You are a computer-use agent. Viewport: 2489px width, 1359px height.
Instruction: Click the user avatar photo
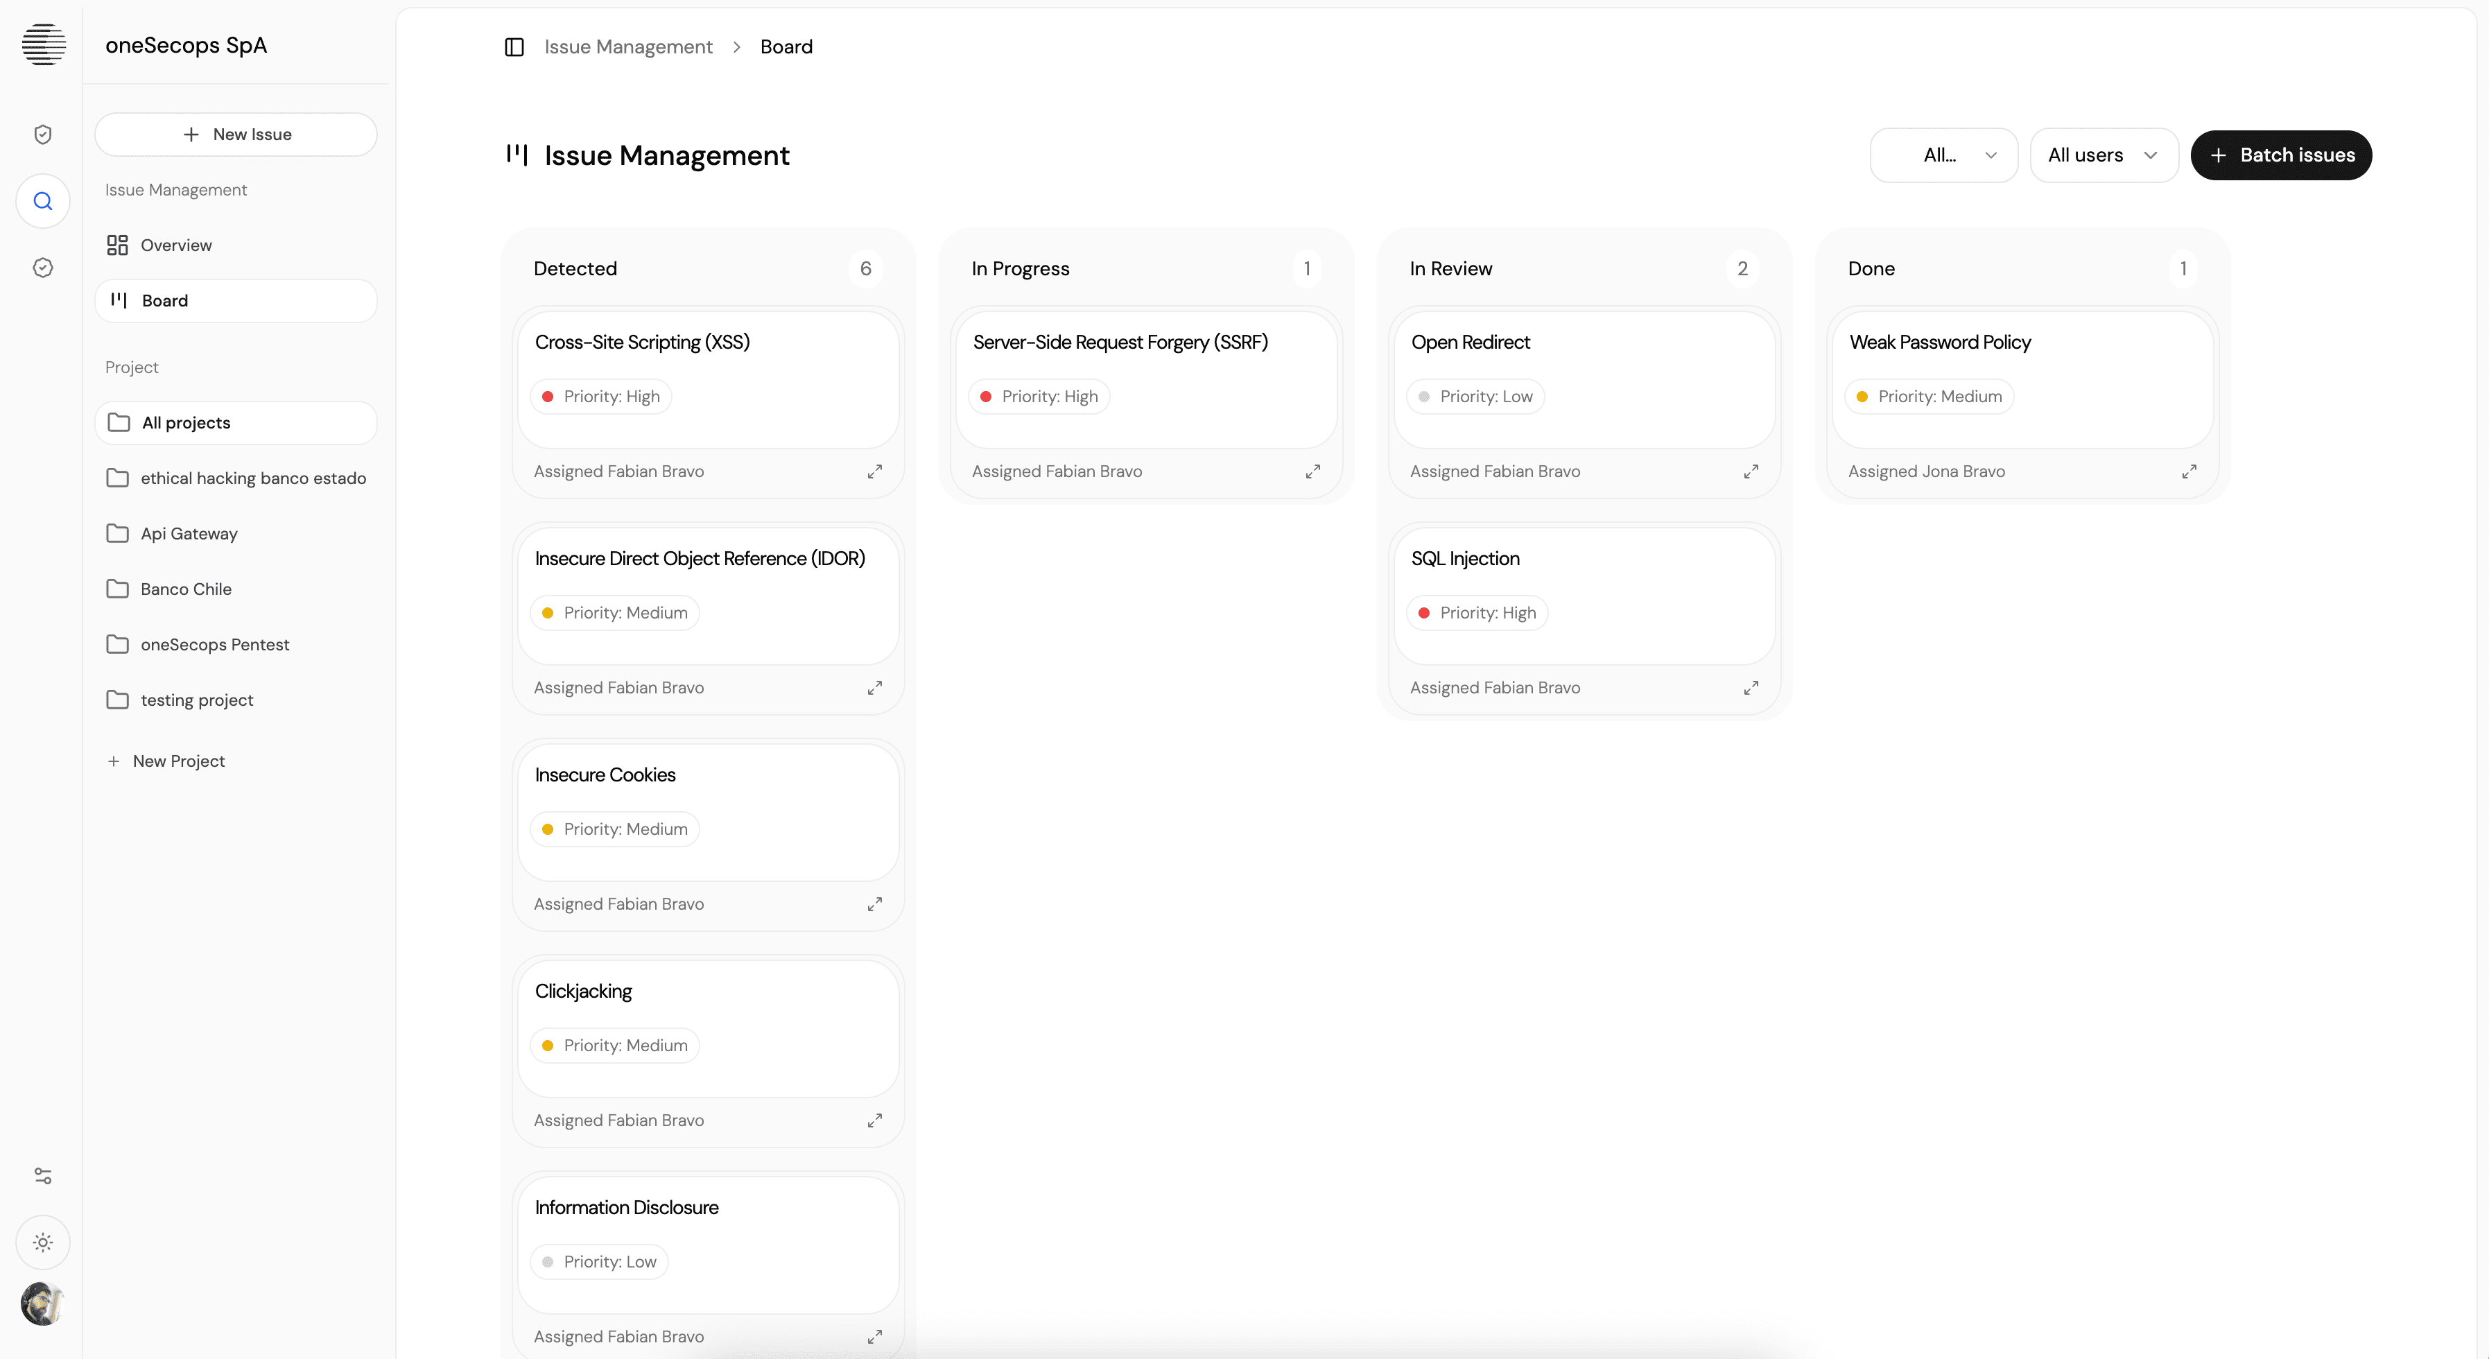tap(42, 1304)
